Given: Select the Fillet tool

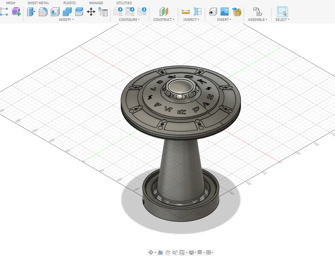Looking at the screenshot, I should pos(43,12).
